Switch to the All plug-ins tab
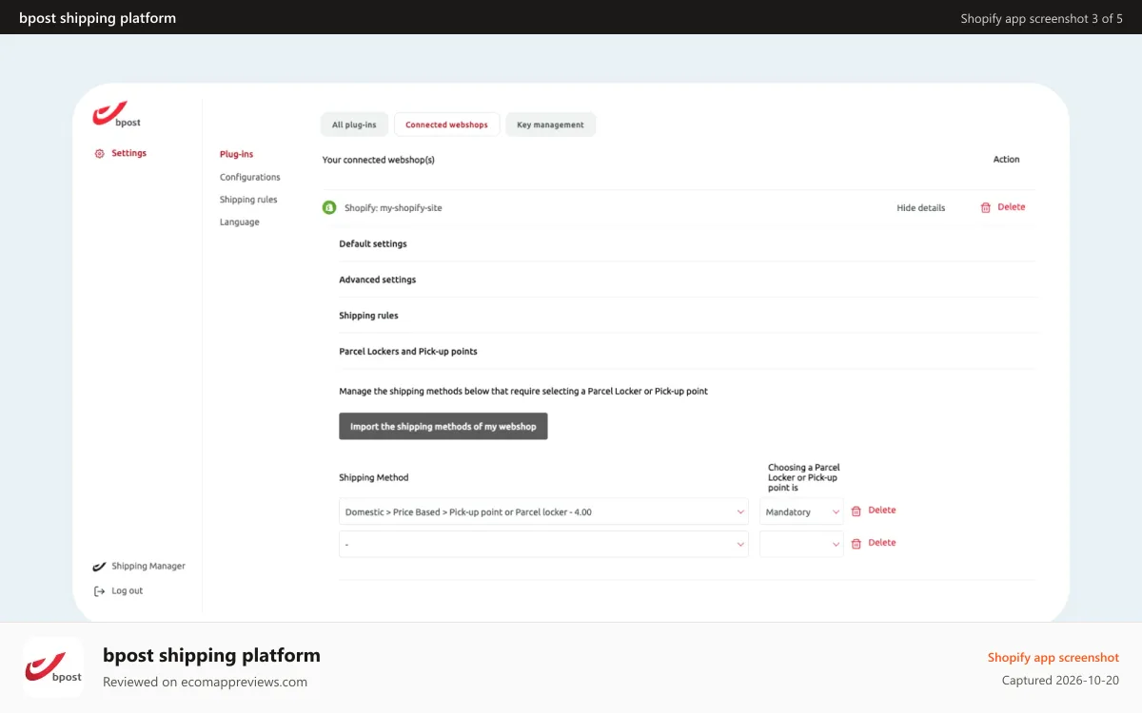 point(354,125)
